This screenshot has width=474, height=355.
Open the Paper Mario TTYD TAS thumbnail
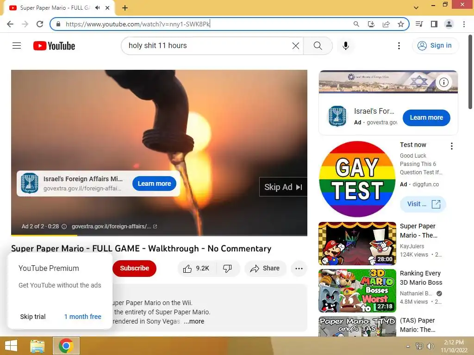pyautogui.click(x=357, y=326)
